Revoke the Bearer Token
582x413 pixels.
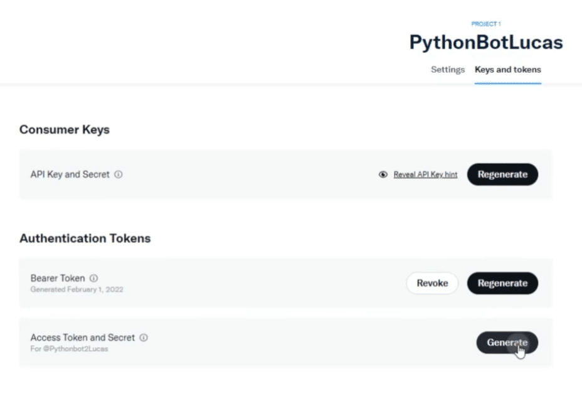click(x=432, y=283)
